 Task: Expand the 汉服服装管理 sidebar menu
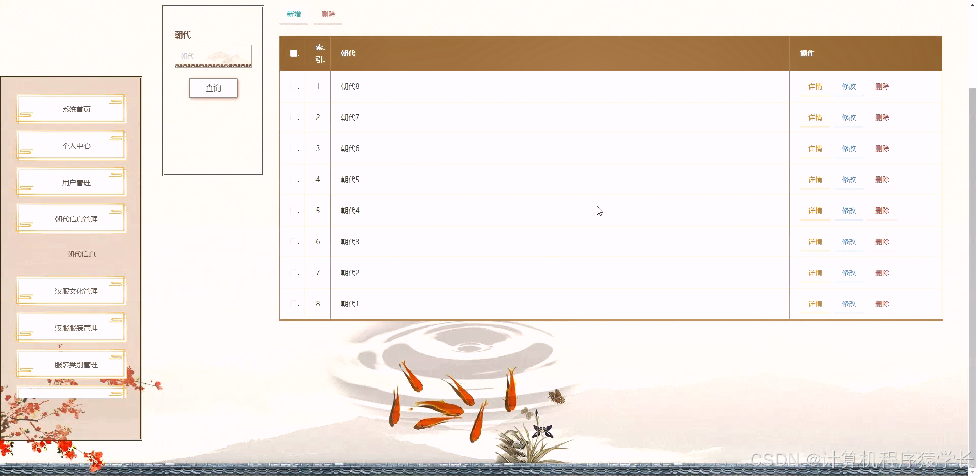(71, 328)
